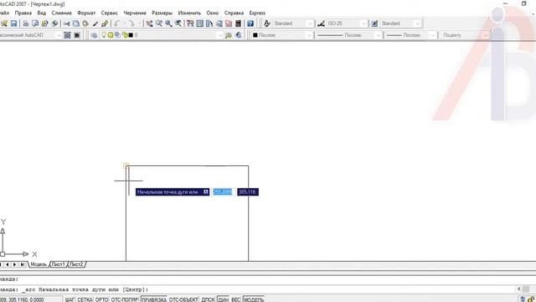Open the ISO-25 dimension style dropdown
The width and height of the screenshot is (536, 302).
(347, 23)
